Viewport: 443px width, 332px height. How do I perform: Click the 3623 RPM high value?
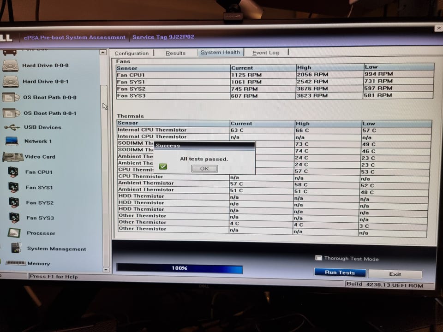pos(312,96)
